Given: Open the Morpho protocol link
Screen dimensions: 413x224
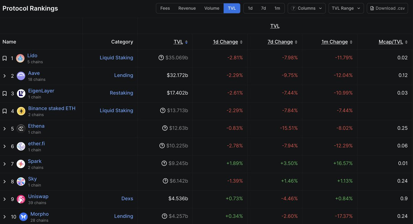Looking at the screenshot, I should click(40, 214).
